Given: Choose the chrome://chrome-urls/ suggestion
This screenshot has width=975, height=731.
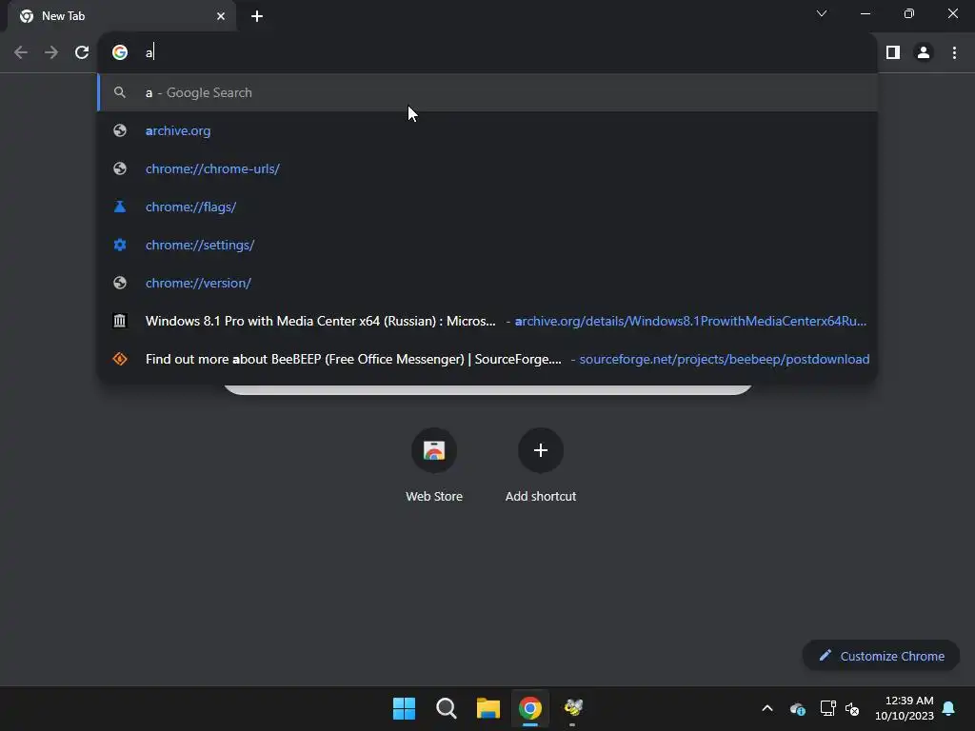Looking at the screenshot, I should [x=487, y=168].
